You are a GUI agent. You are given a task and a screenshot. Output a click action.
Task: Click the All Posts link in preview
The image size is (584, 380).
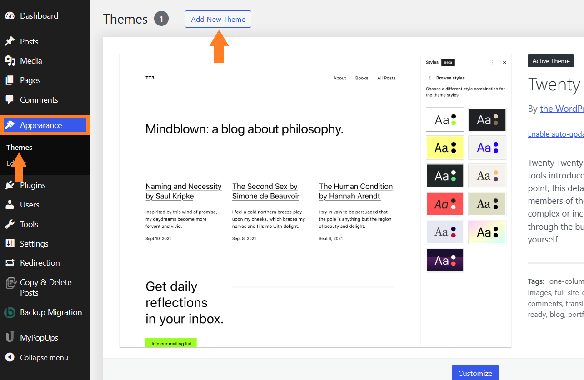click(x=386, y=78)
